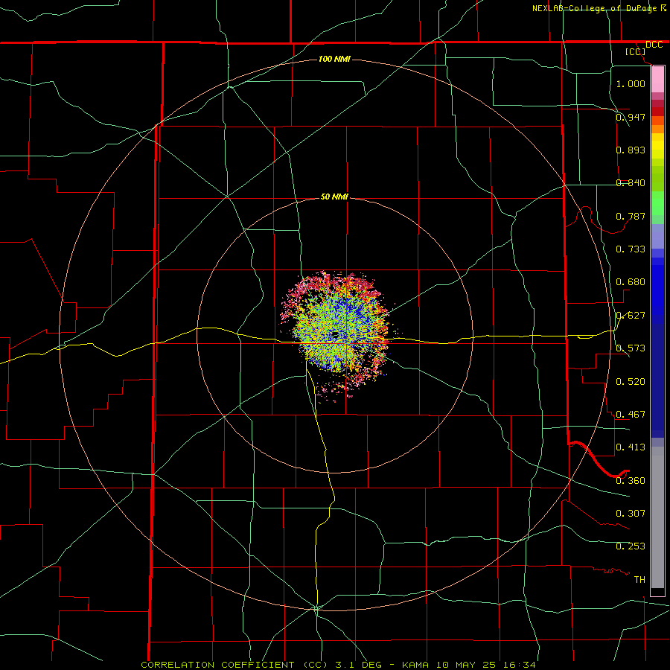Click the pink segment of the color bar
The width and height of the screenshot is (670, 670).
coord(657,80)
